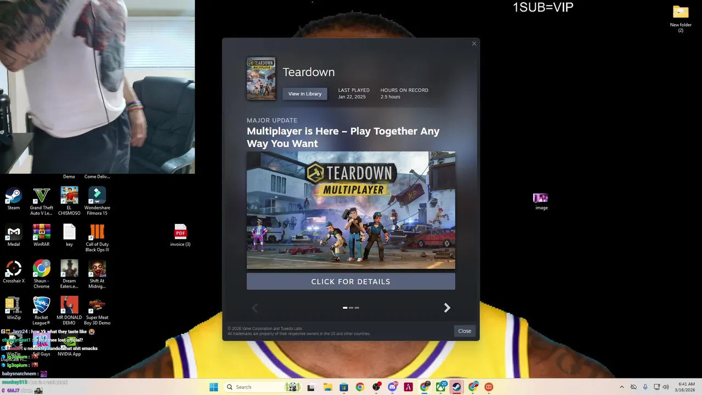
Task: Click the Steam taskbar icon
Action: coord(456,387)
